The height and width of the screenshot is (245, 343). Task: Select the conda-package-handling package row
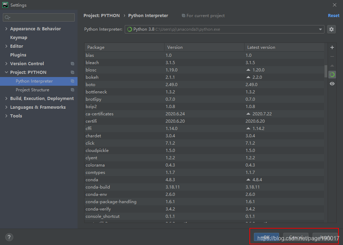(204, 202)
